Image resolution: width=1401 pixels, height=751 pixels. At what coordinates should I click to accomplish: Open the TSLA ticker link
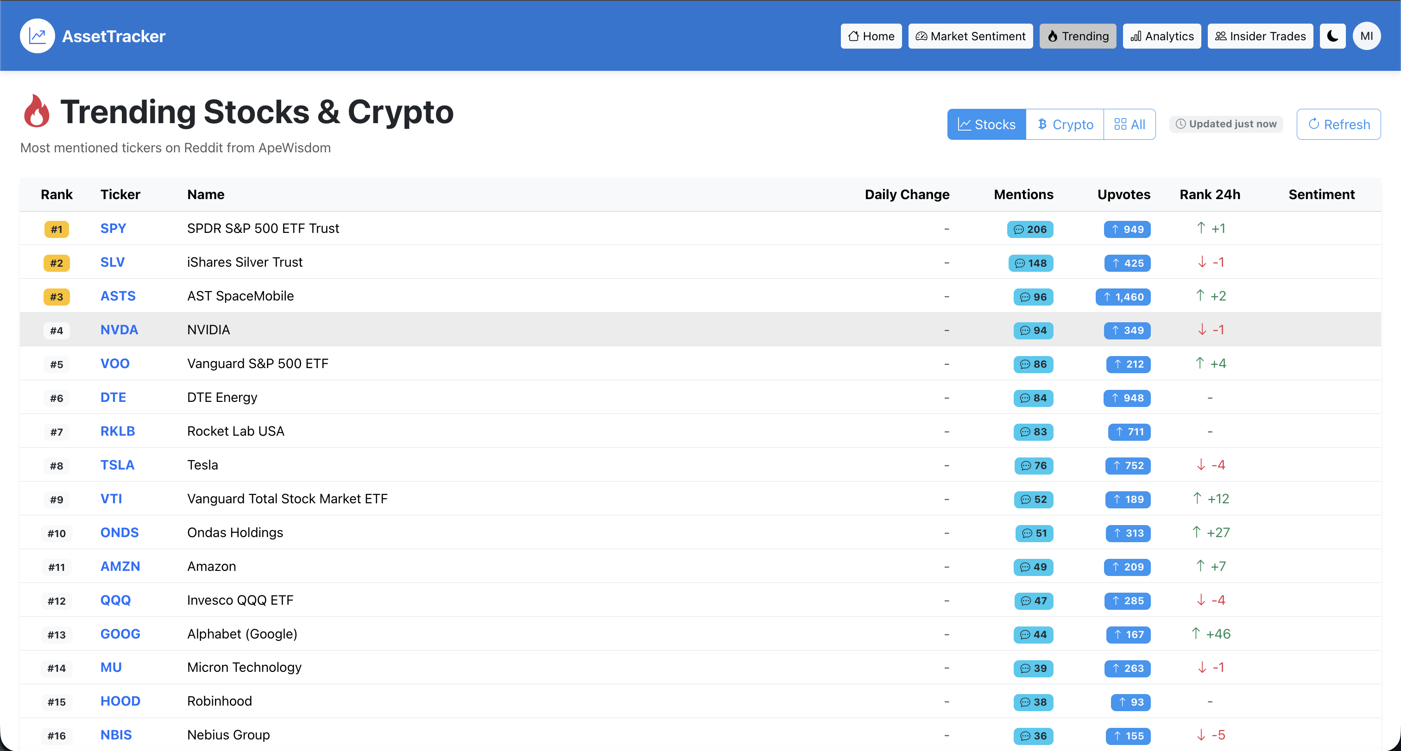click(117, 464)
